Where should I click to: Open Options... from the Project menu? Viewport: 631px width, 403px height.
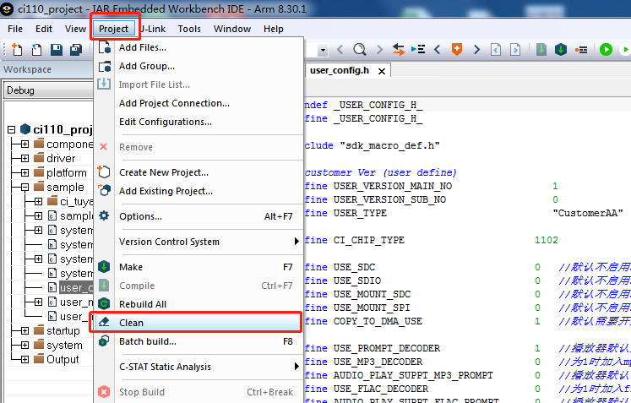tap(198, 216)
